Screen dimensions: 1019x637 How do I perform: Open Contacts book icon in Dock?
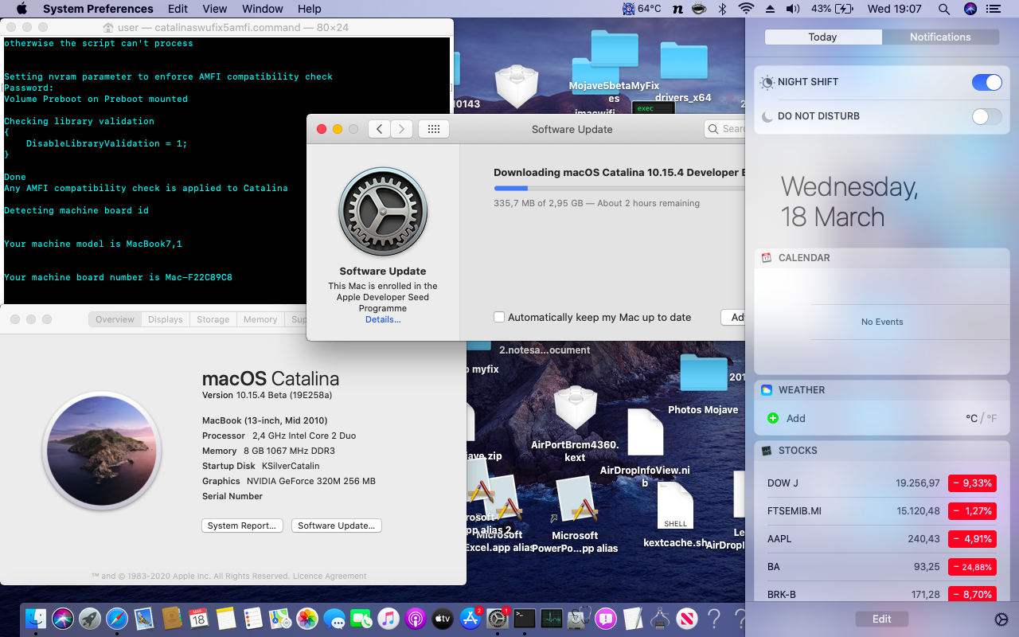171,618
